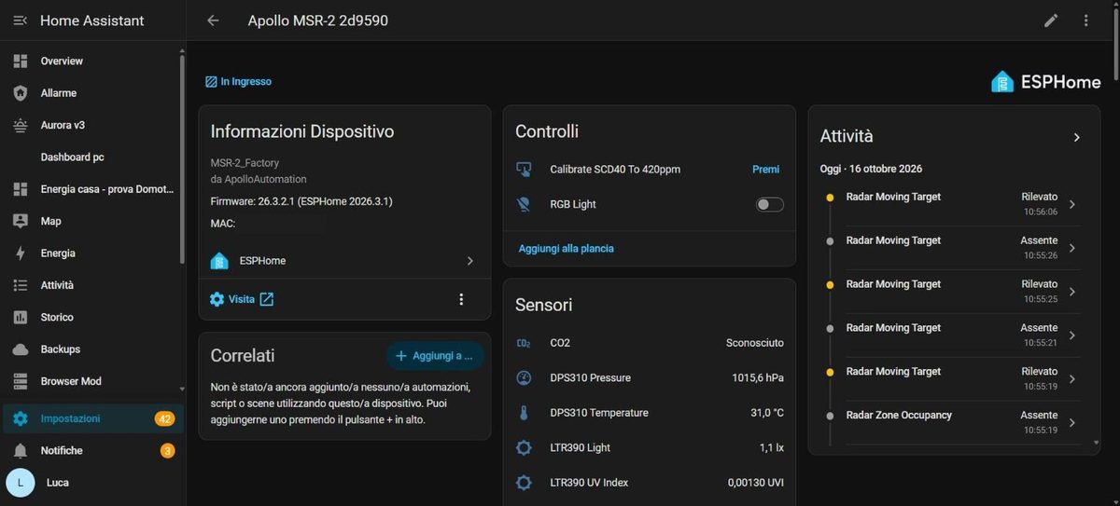Viewport: 1120px width, 506px height.
Task: Click the Home Assistant title
Action: [91, 21]
